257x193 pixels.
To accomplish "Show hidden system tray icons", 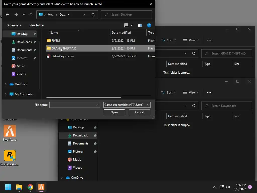I will pos(214,187).
